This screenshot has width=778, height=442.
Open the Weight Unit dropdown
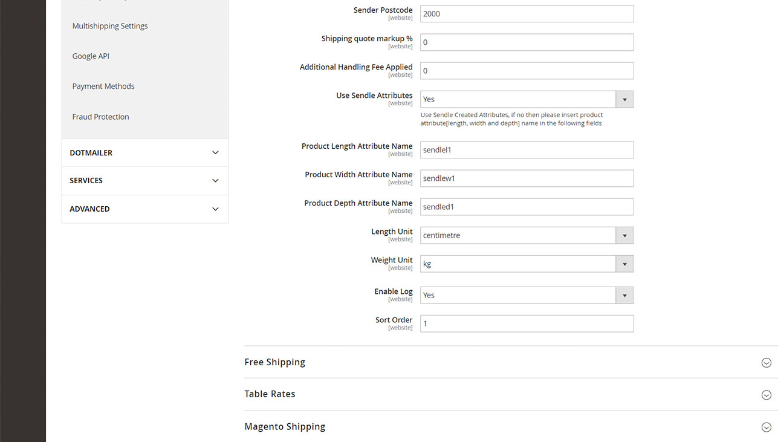527,264
